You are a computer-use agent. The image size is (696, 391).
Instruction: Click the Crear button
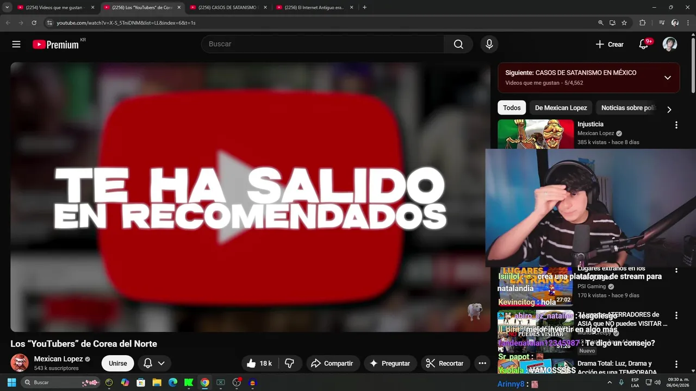(610, 45)
